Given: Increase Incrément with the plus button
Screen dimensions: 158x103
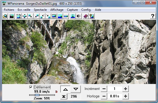Looking at the screenshot, I should [x=125, y=89].
